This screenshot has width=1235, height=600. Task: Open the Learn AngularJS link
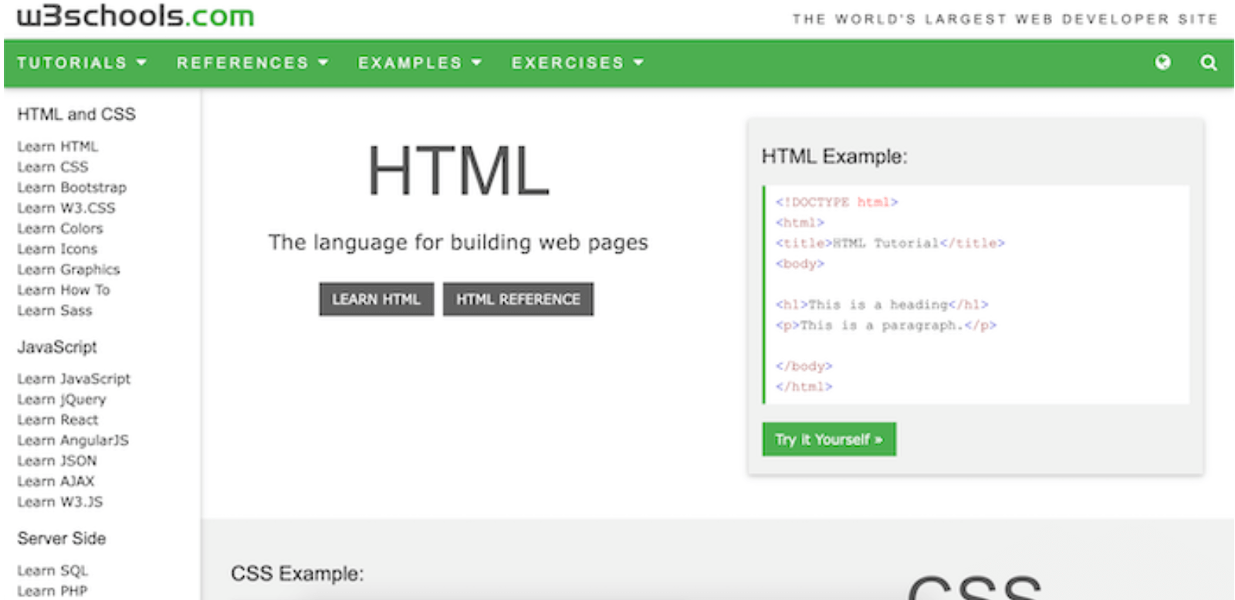coord(73,440)
